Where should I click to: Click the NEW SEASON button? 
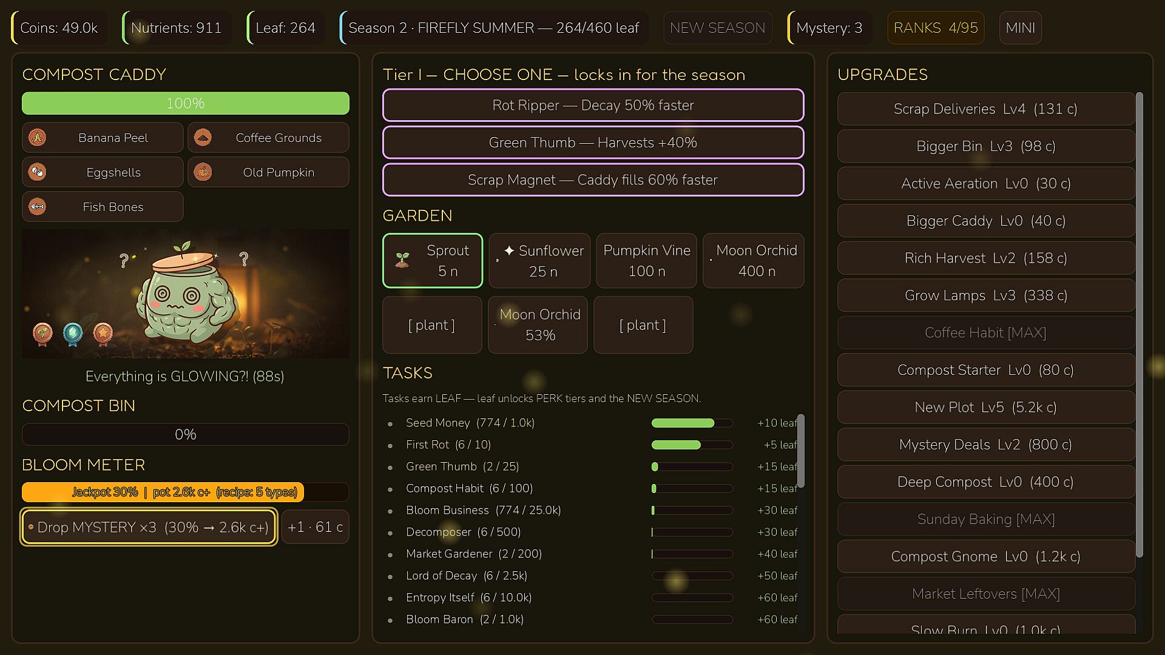pos(717,28)
